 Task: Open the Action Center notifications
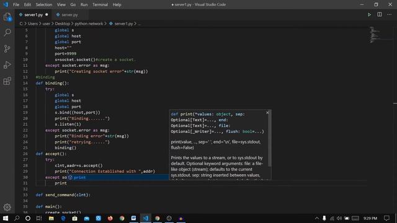click(x=386, y=218)
